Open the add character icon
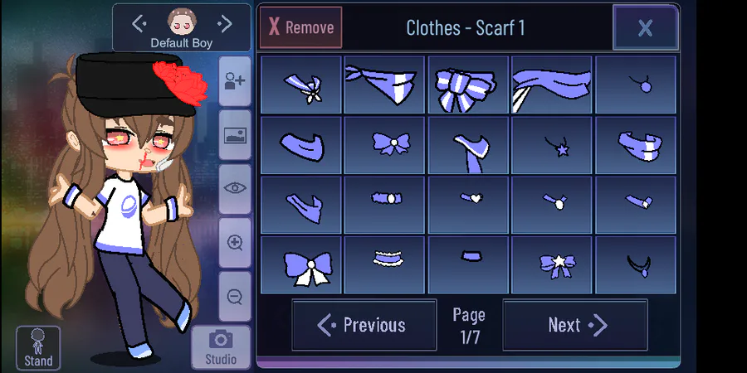 235,81
